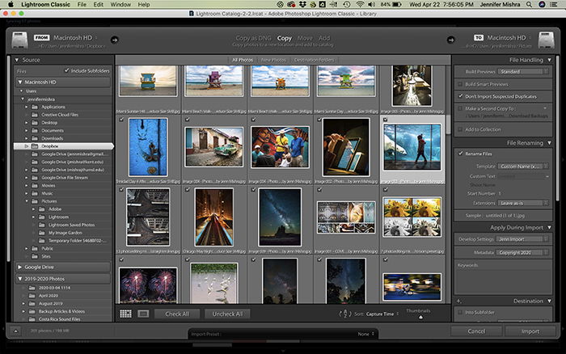Open the Metadata Copyright 2020 dropdown

click(522, 253)
